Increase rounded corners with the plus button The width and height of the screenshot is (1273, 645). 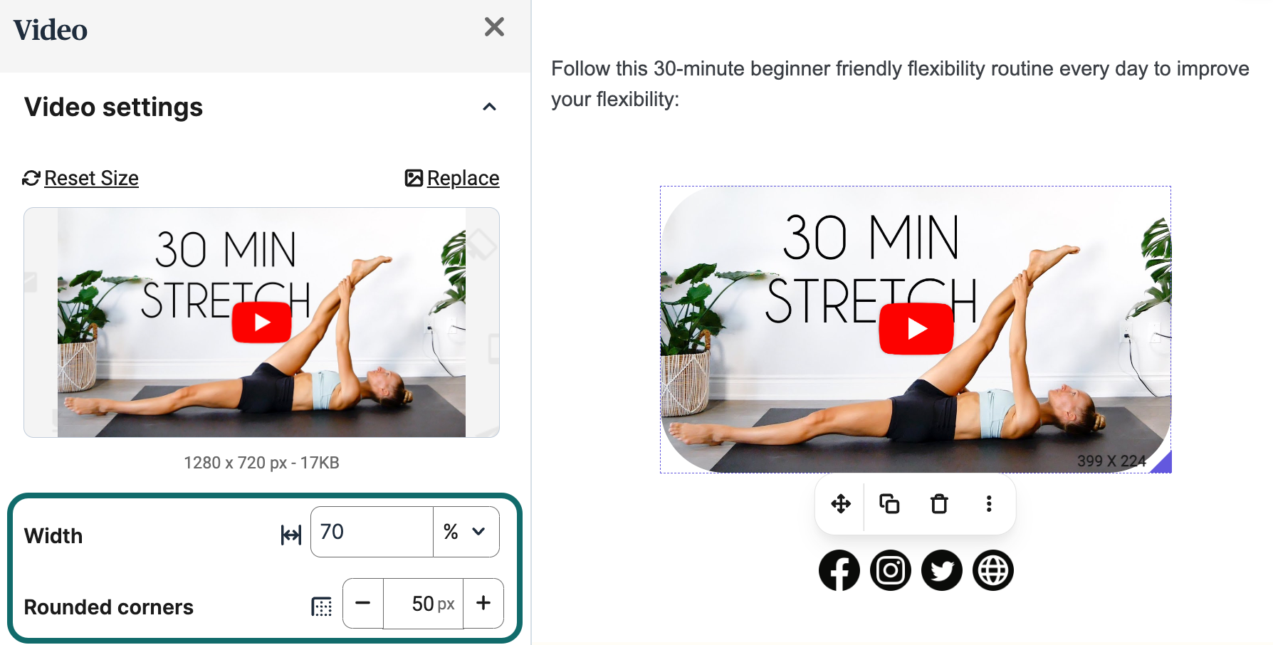pos(483,603)
